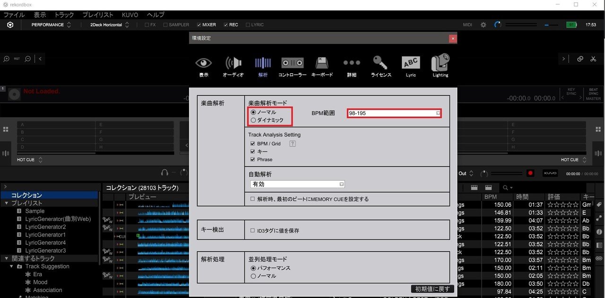Click the headphones icon above the collection
605x298 pixels.
pos(164,173)
